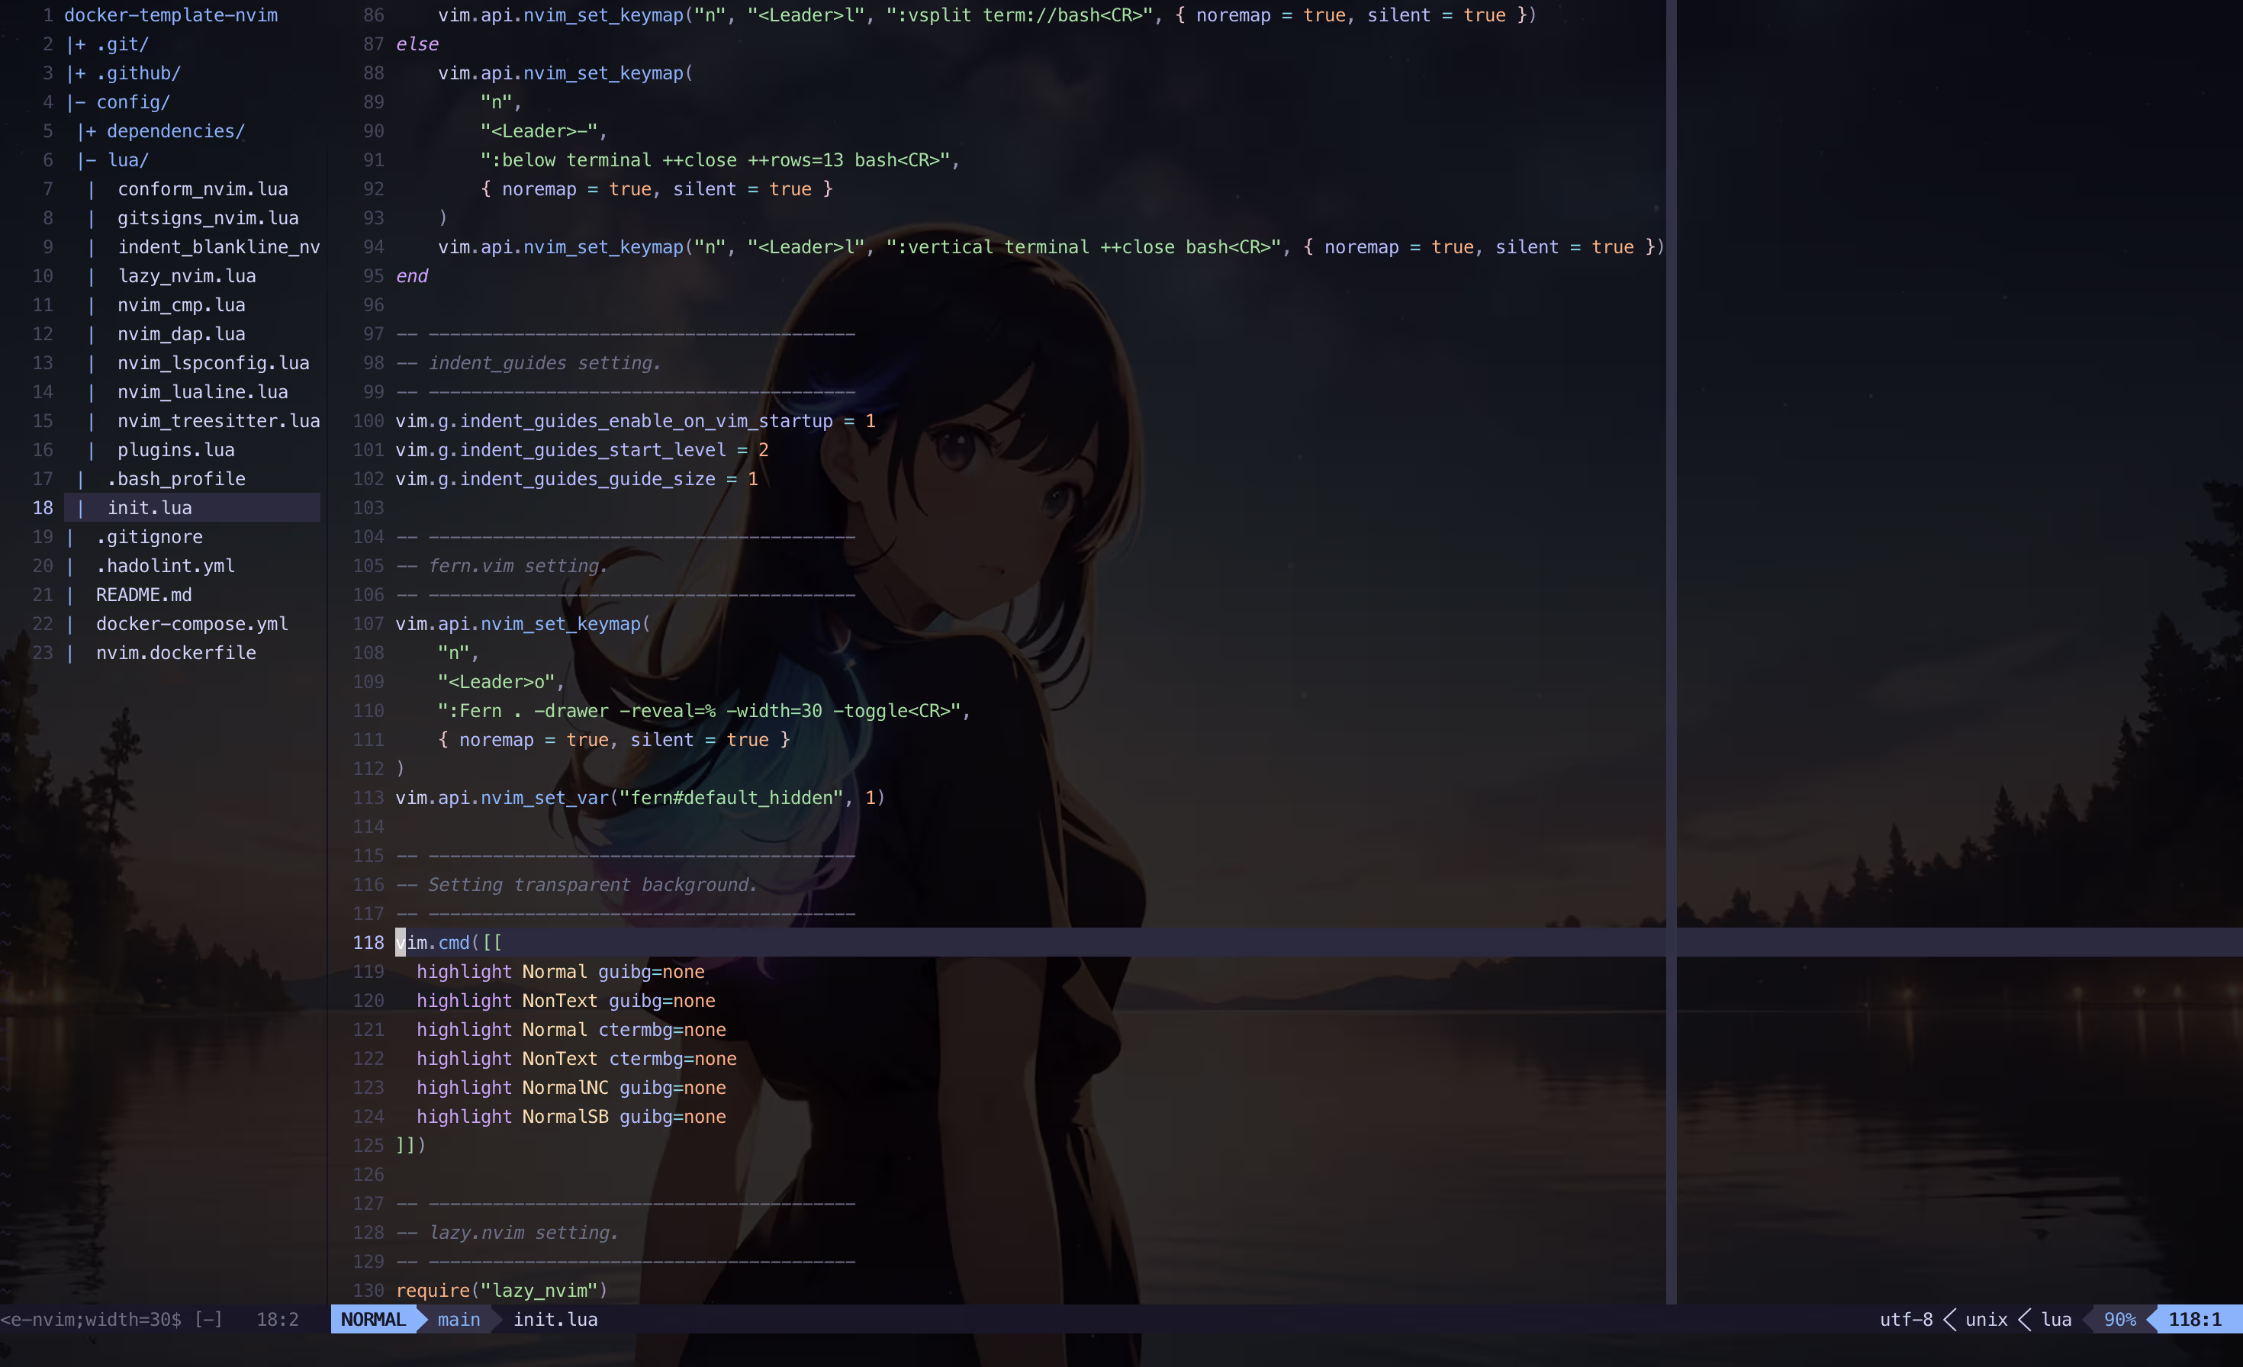Open .bash_profile in the file tree
This screenshot has width=2243, height=1367.
pos(175,479)
